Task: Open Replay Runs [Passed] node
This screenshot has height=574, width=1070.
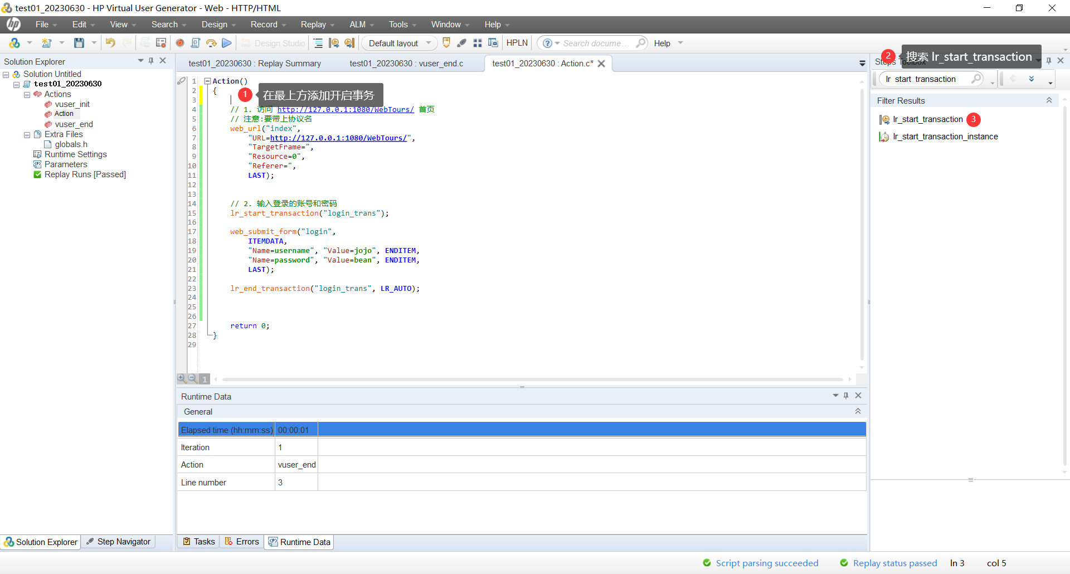Action: (85, 174)
